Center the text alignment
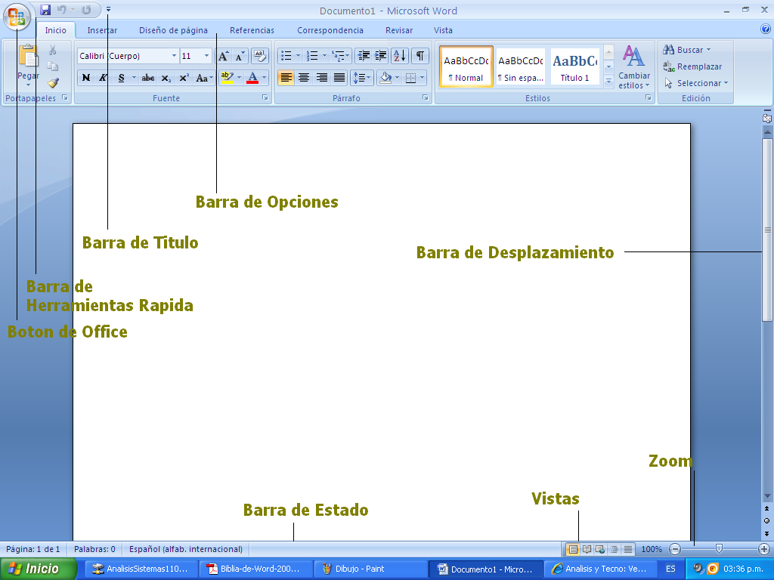Image resolution: width=774 pixels, height=580 pixels. [x=304, y=77]
